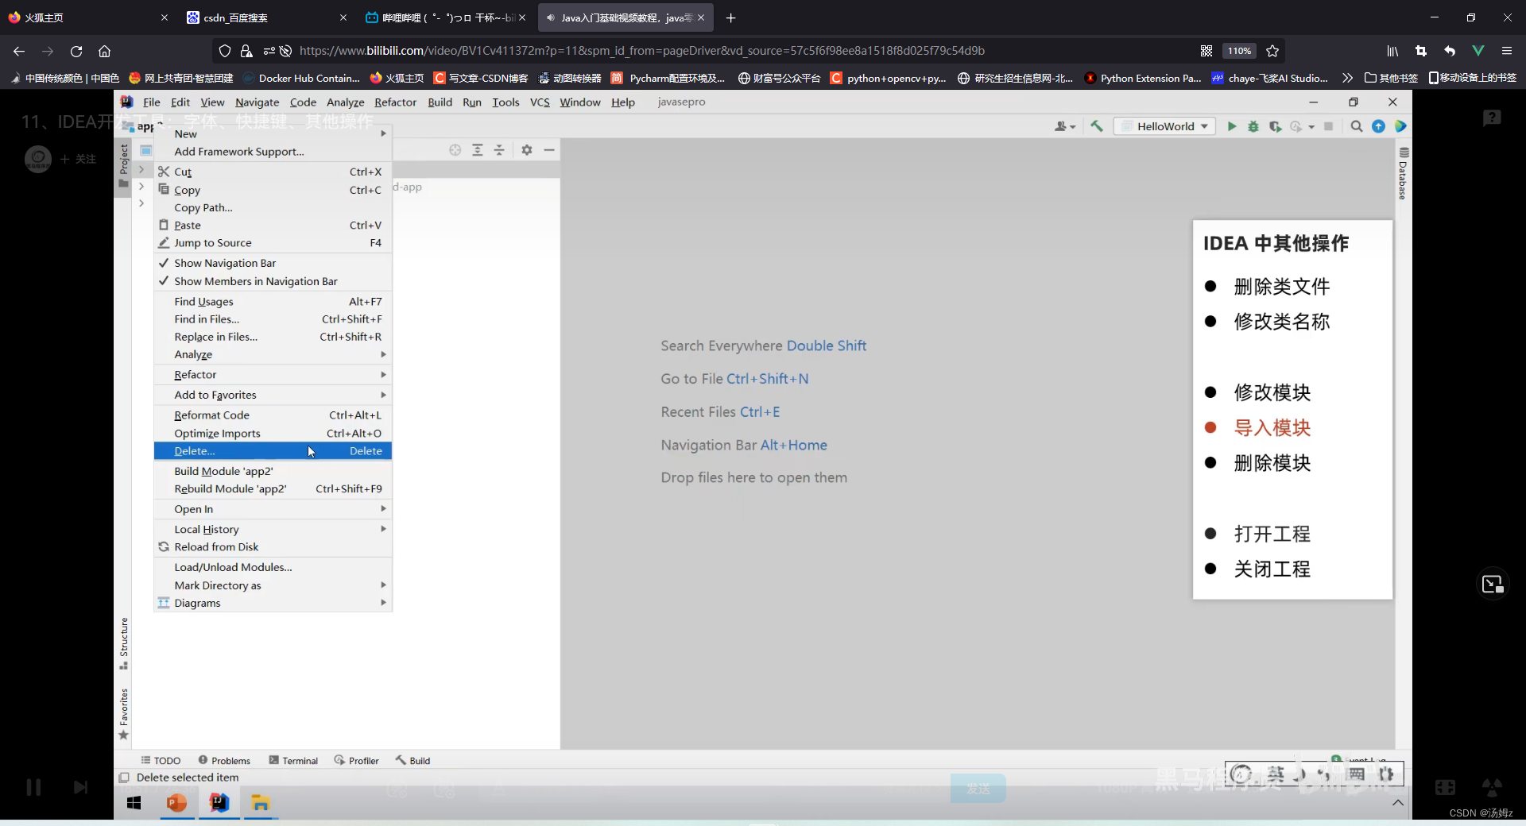Click the IntelliJ IDEA icon in Windows taskbar
1526x826 pixels.
pos(219,803)
